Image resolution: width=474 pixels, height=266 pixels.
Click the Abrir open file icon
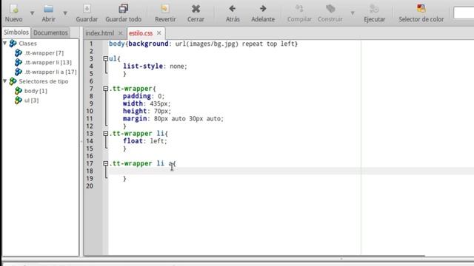tap(48, 8)
